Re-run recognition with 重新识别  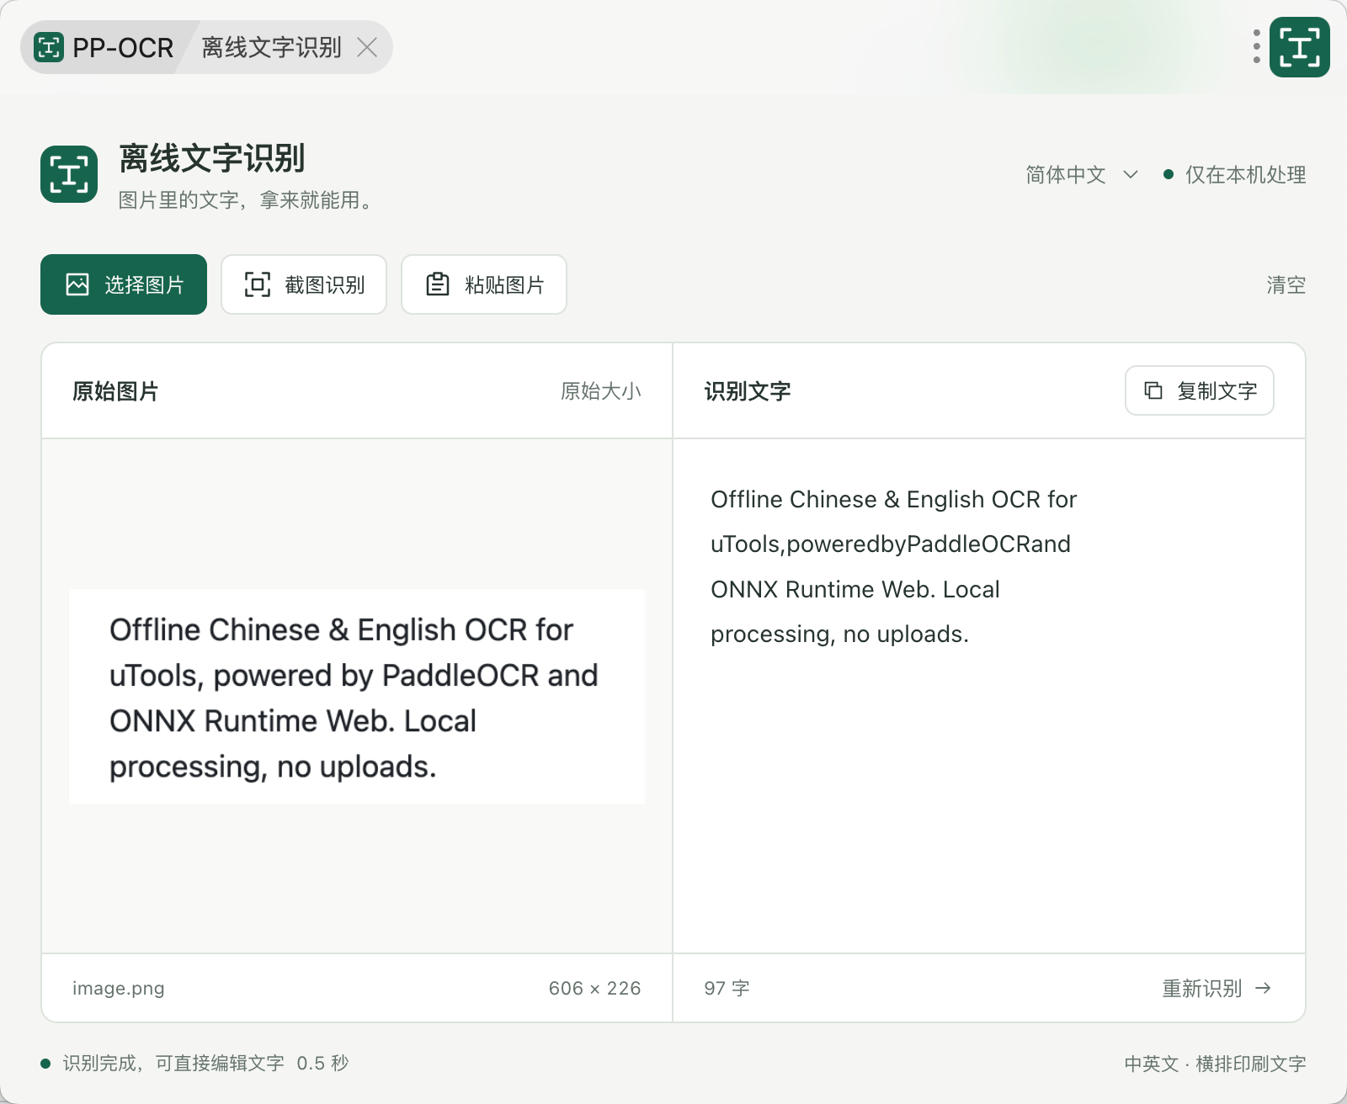tap(1217, 988)
